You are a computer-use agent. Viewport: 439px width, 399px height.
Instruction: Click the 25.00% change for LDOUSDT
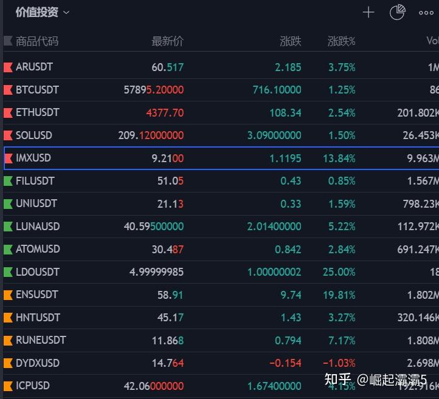click(x=339, y=272)
